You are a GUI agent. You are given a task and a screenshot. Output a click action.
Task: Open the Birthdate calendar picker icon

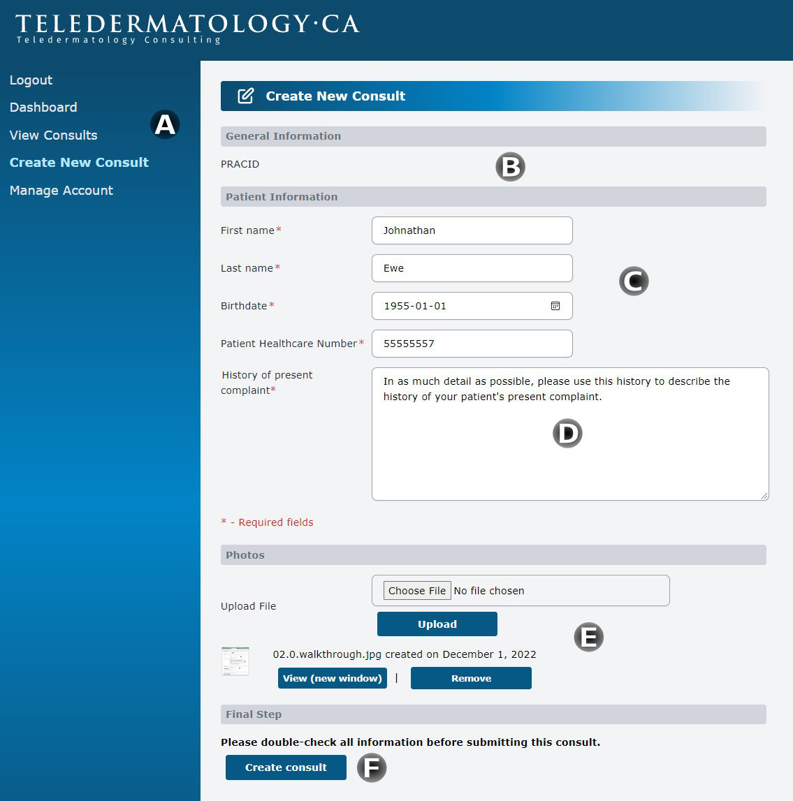(555, 306)
